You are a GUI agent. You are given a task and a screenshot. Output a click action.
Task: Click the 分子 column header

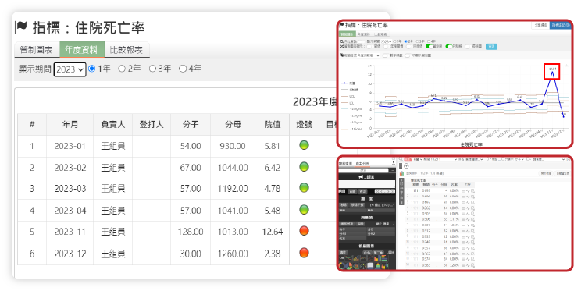click(x=191, y=124)
